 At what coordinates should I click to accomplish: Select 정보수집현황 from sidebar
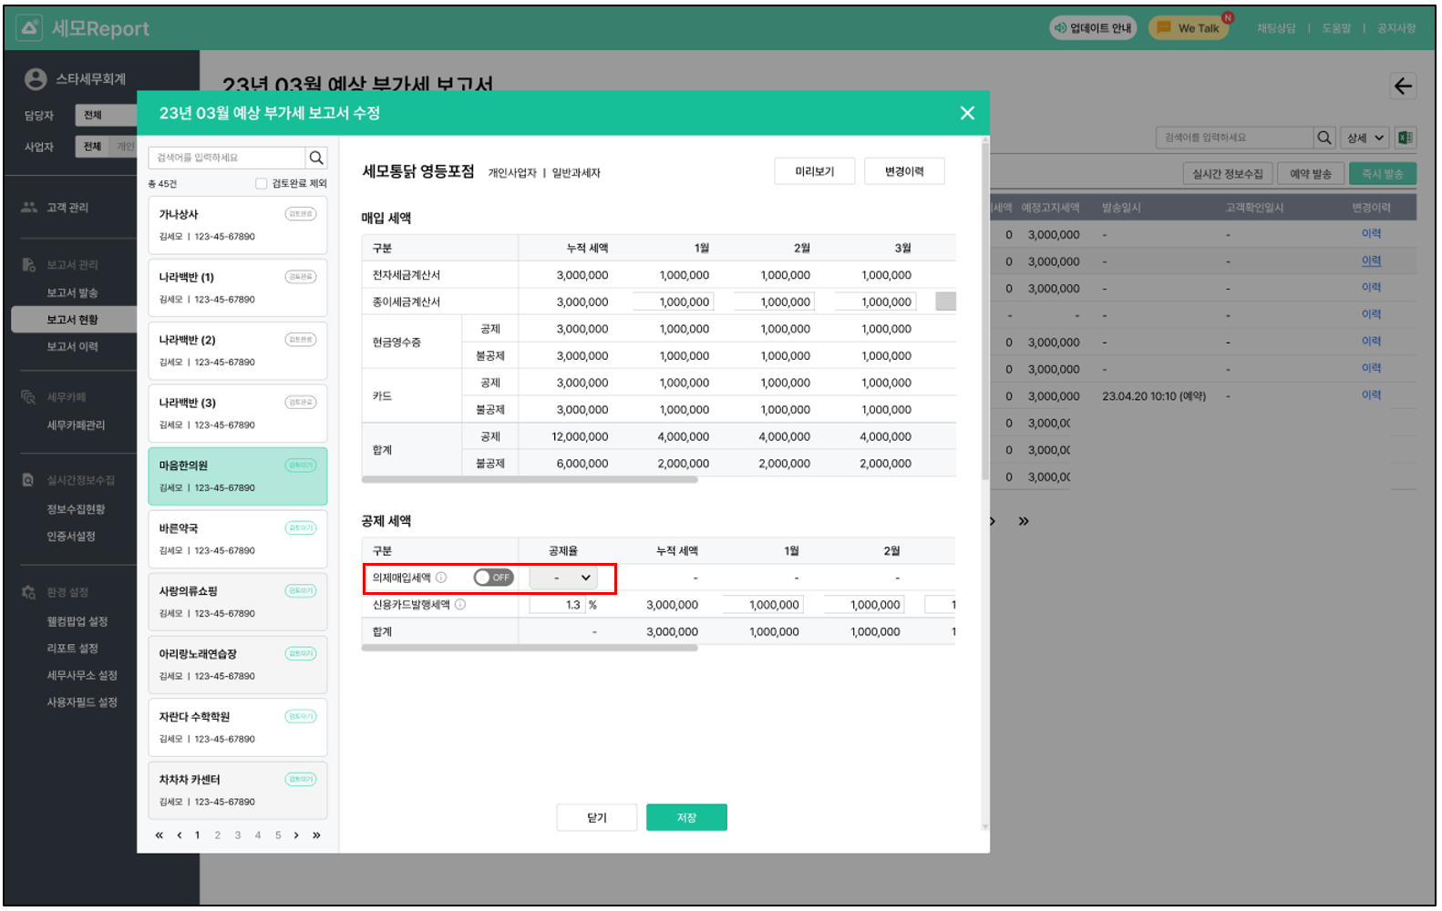pyautogui.click(x=76, y=509)
